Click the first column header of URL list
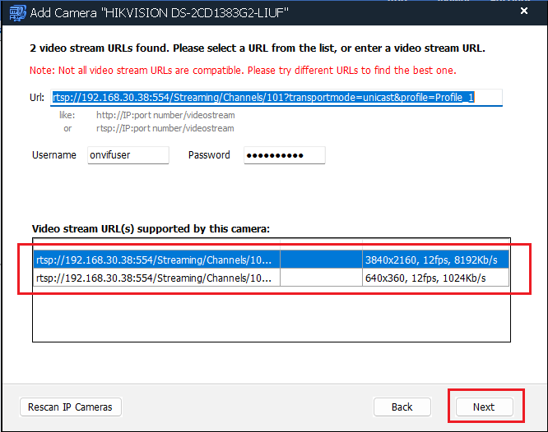The height and width of the screenshot is (432, 548). coord(156,244)
